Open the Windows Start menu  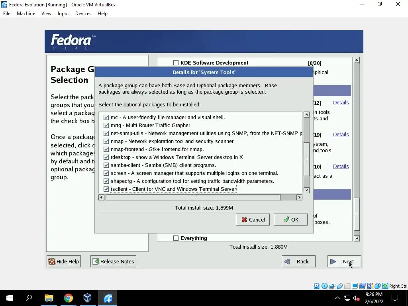click(10, 298)
